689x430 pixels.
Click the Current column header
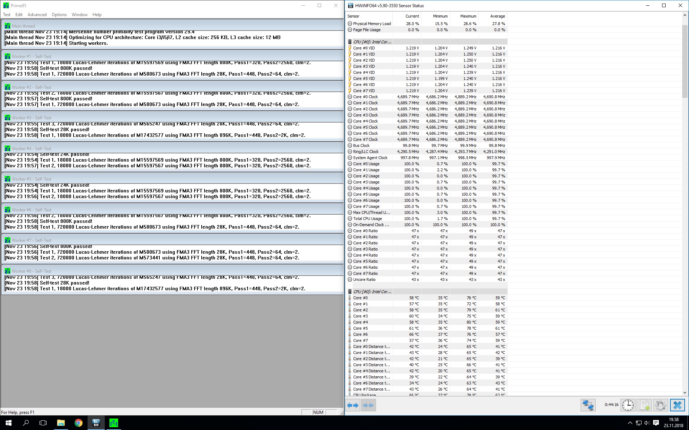pyautogui.click(x=407, y=16)
